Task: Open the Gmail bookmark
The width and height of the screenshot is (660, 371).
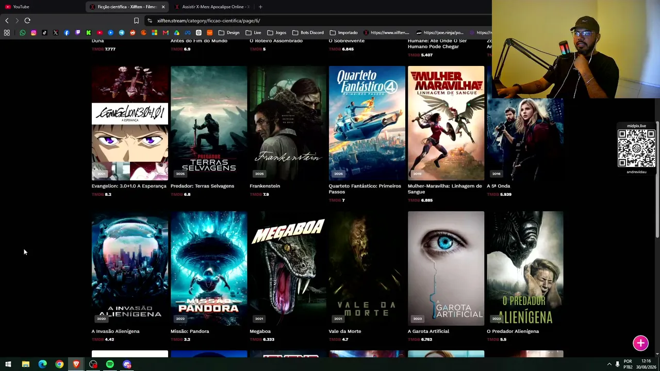Action: (166, 32)
